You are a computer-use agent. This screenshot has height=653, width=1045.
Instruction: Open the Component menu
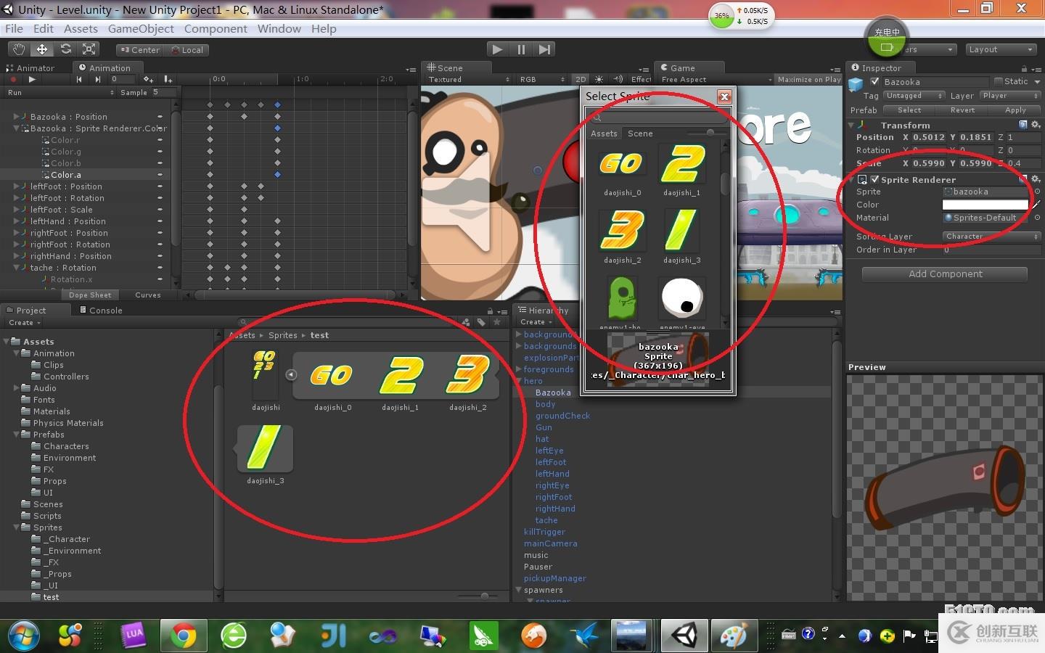216,29
